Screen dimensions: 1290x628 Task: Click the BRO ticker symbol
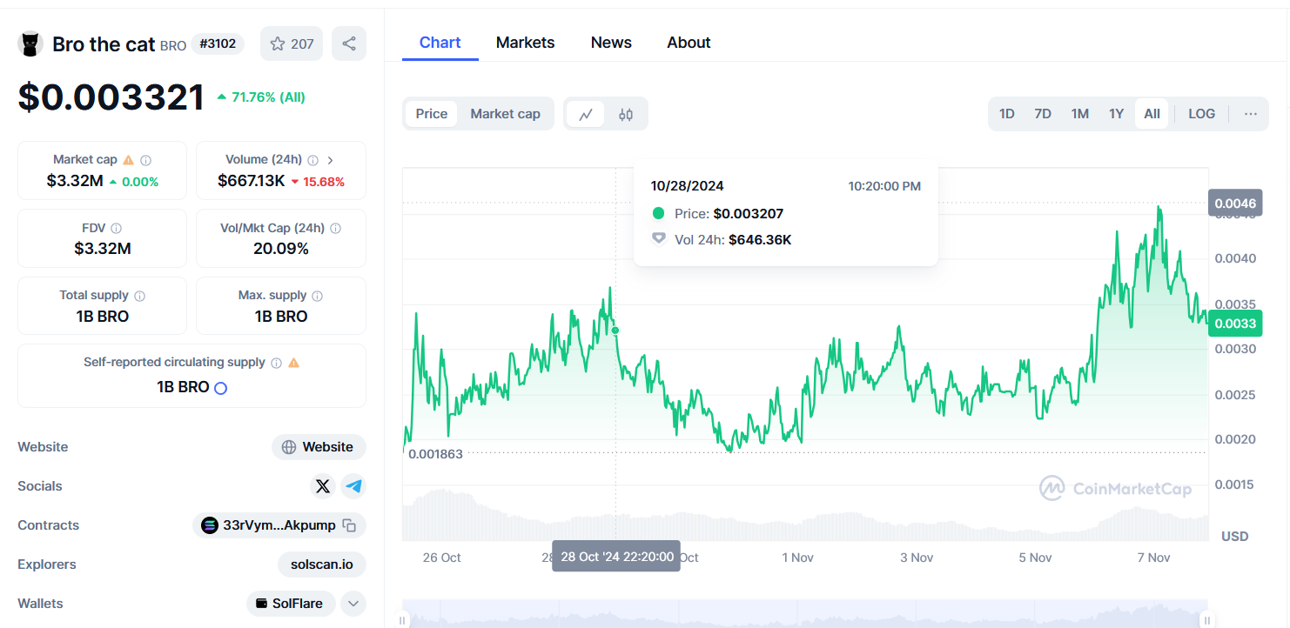pyautogui.click(x=173, y=45)
